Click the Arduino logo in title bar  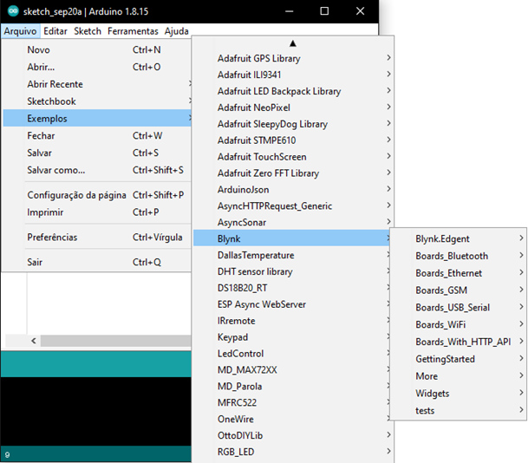click(13, 11)
